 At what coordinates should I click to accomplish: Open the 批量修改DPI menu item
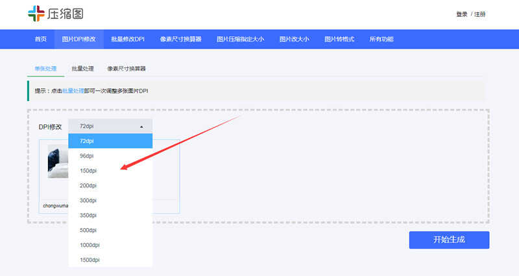(x=128, y=39)
